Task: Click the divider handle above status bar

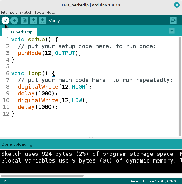Action: tap(91, 138)
